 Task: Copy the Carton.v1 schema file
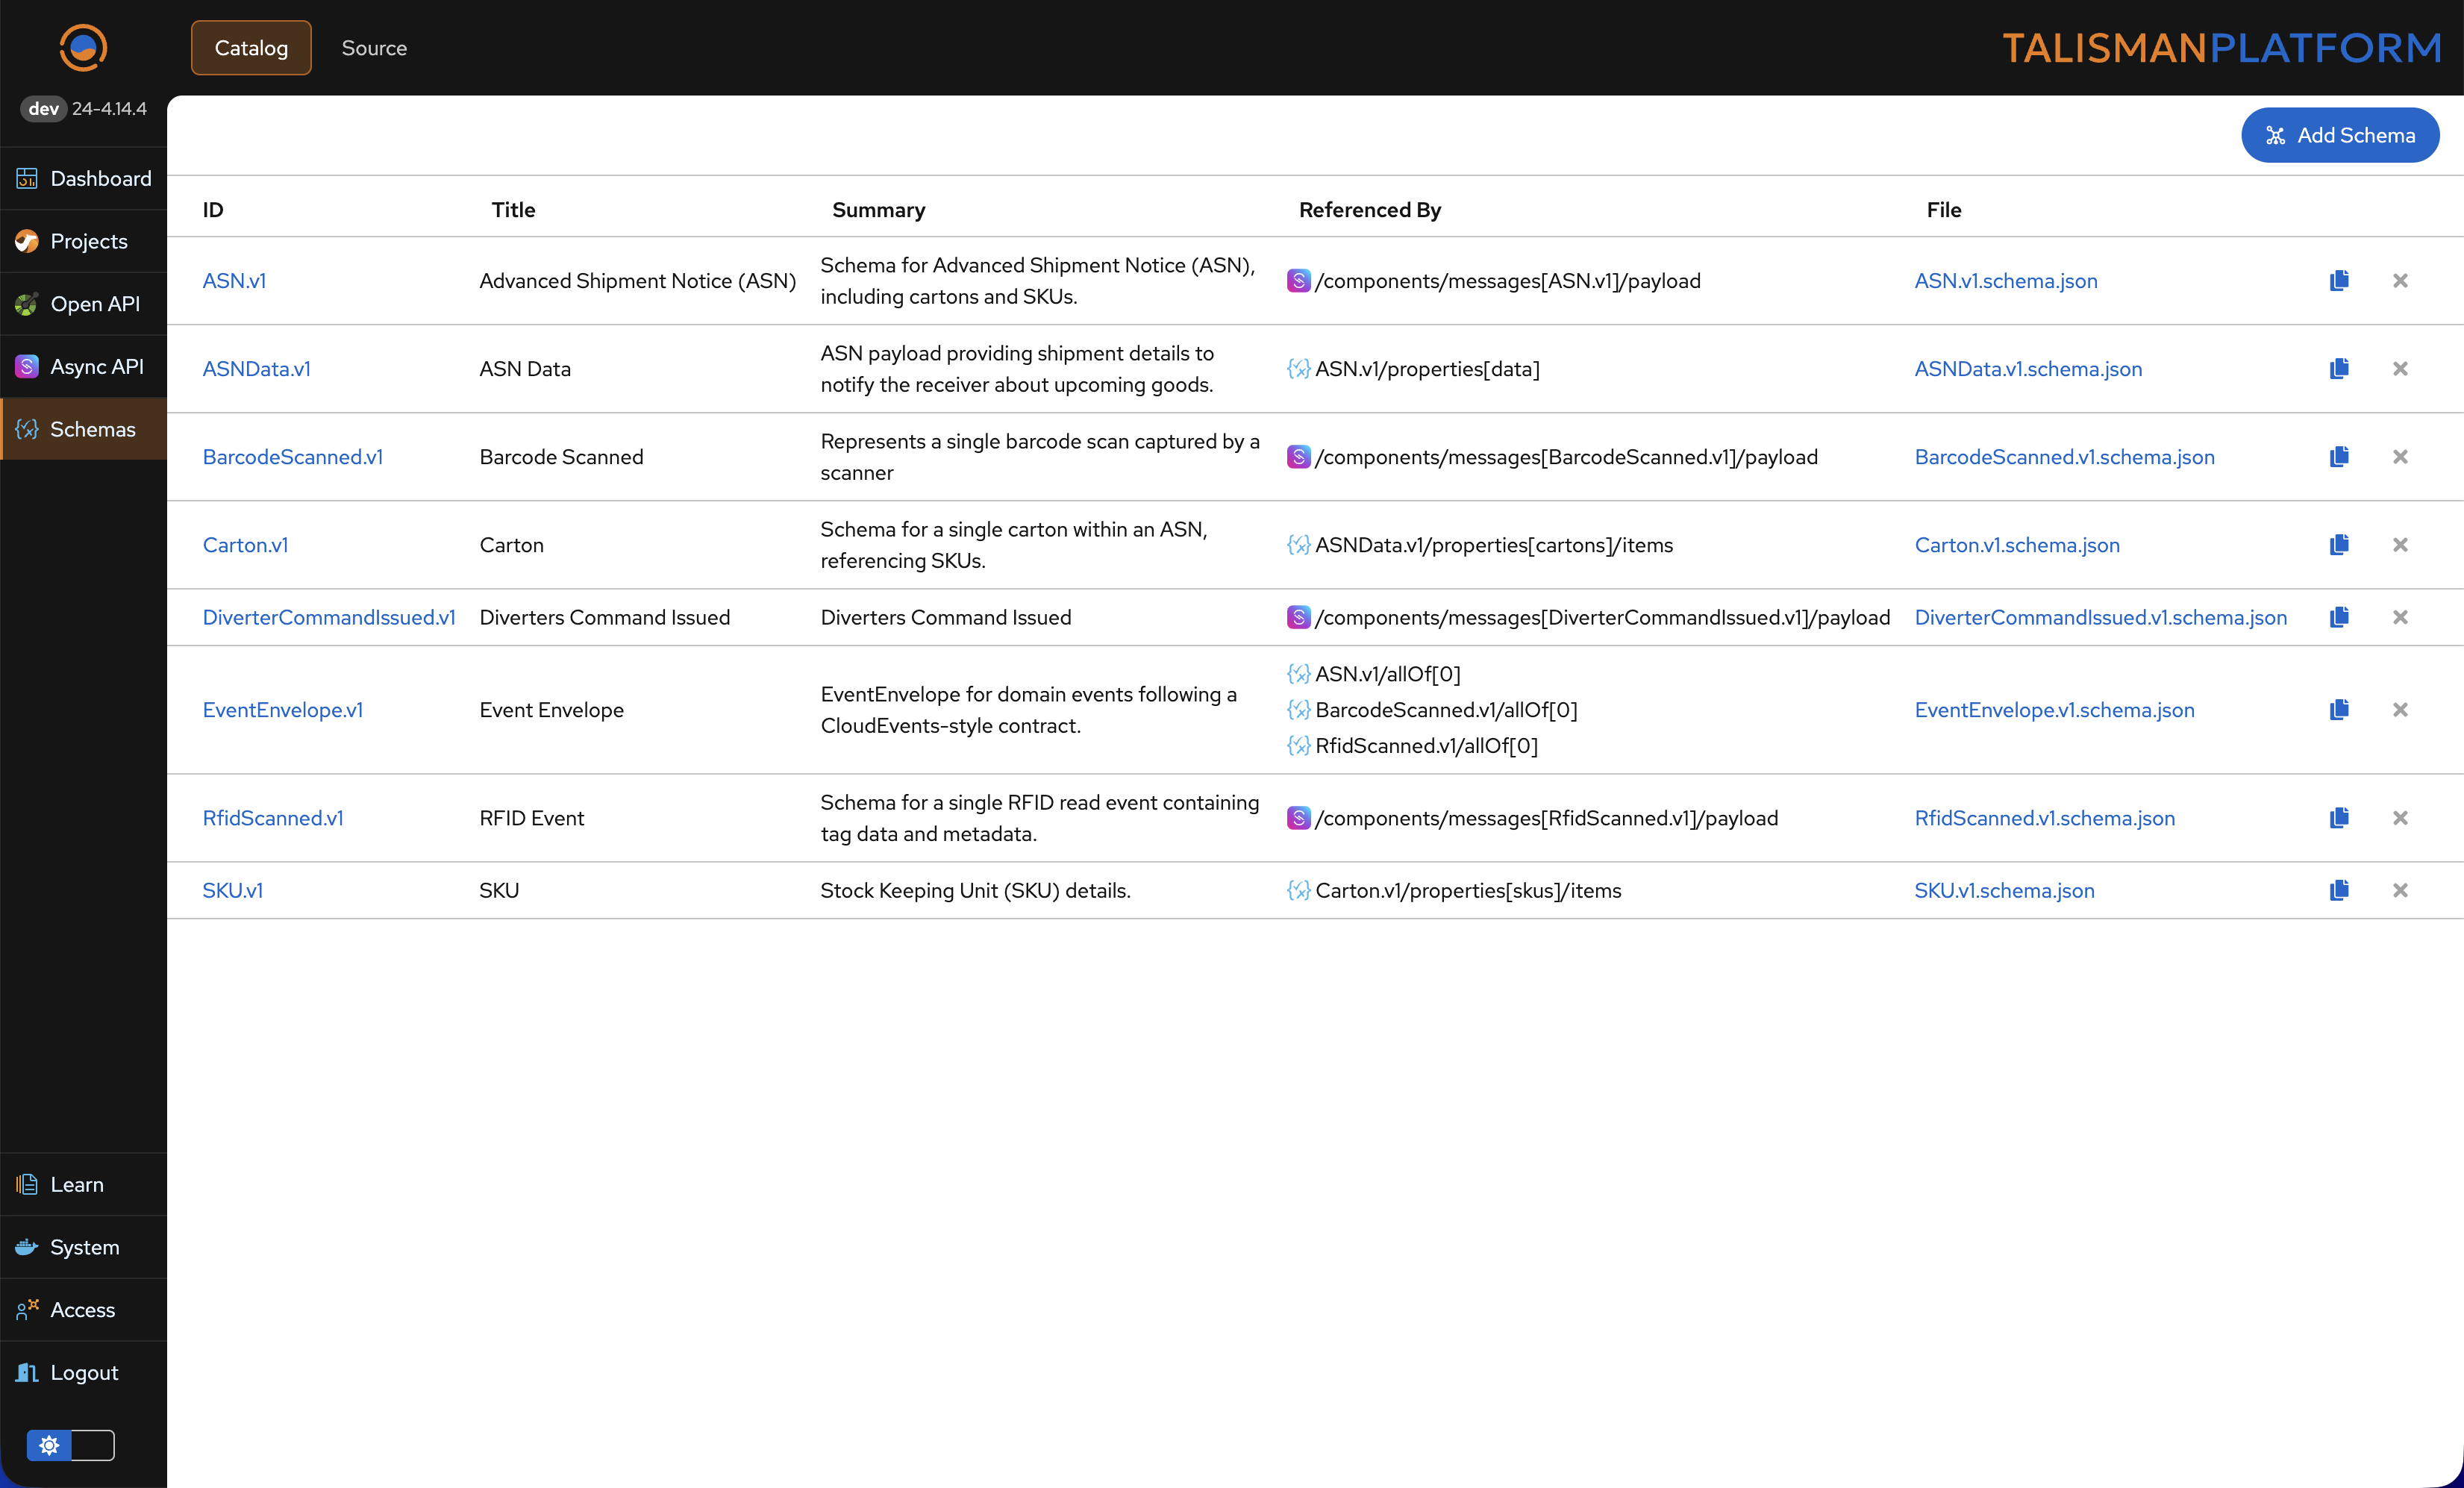coord(2338,545)
